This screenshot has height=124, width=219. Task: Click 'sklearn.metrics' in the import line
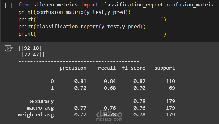55,5
